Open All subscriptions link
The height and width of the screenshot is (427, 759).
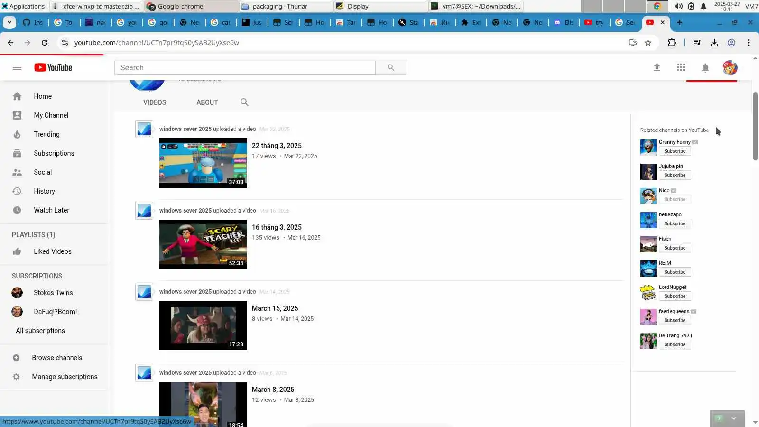[x=40, y=331]
